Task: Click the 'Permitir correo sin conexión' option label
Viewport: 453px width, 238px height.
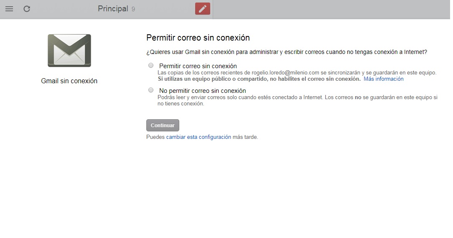Action: [198, 66]
